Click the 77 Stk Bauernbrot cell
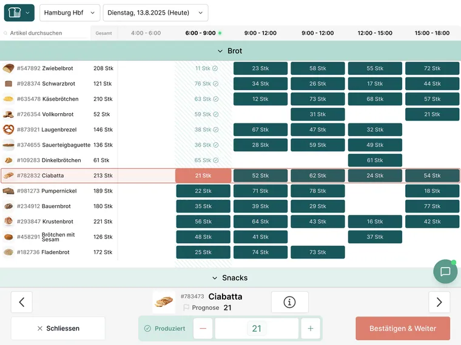Image resolution: width=461 pixels, height=345 pixels. pos(432,206)
